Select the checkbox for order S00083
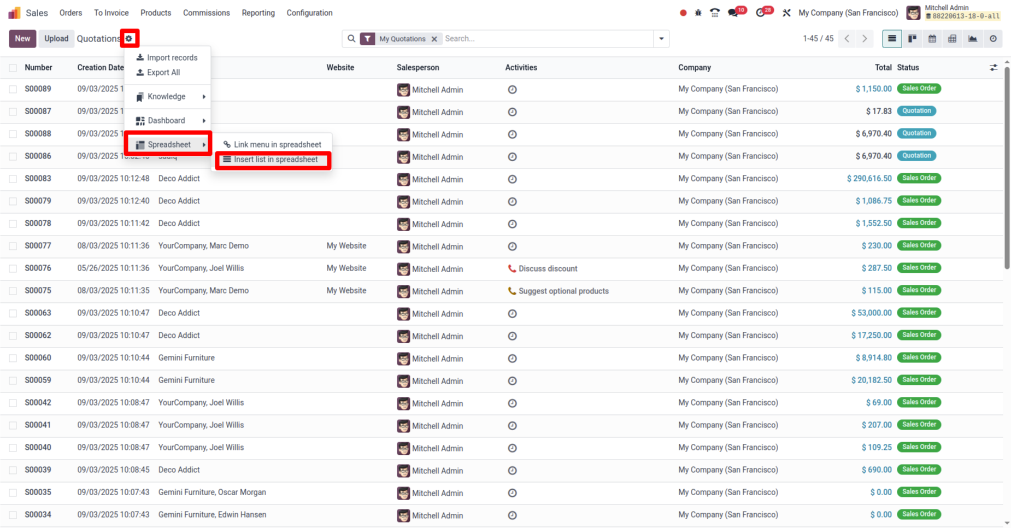The image size is (1011, 528). [x=13, y=179]
